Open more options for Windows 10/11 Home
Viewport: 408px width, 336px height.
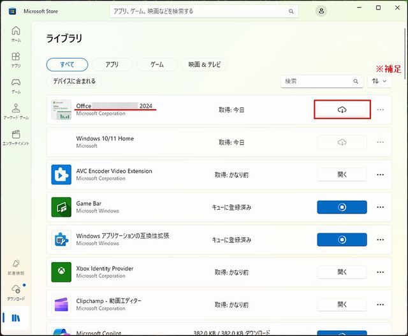tap(380, 142)
